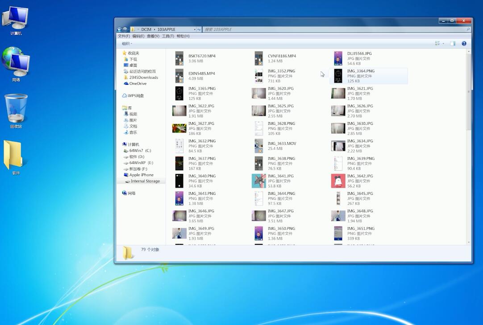
Task: Click the file name IMG_3646.JPG
Action: click(x=201, y=211)
